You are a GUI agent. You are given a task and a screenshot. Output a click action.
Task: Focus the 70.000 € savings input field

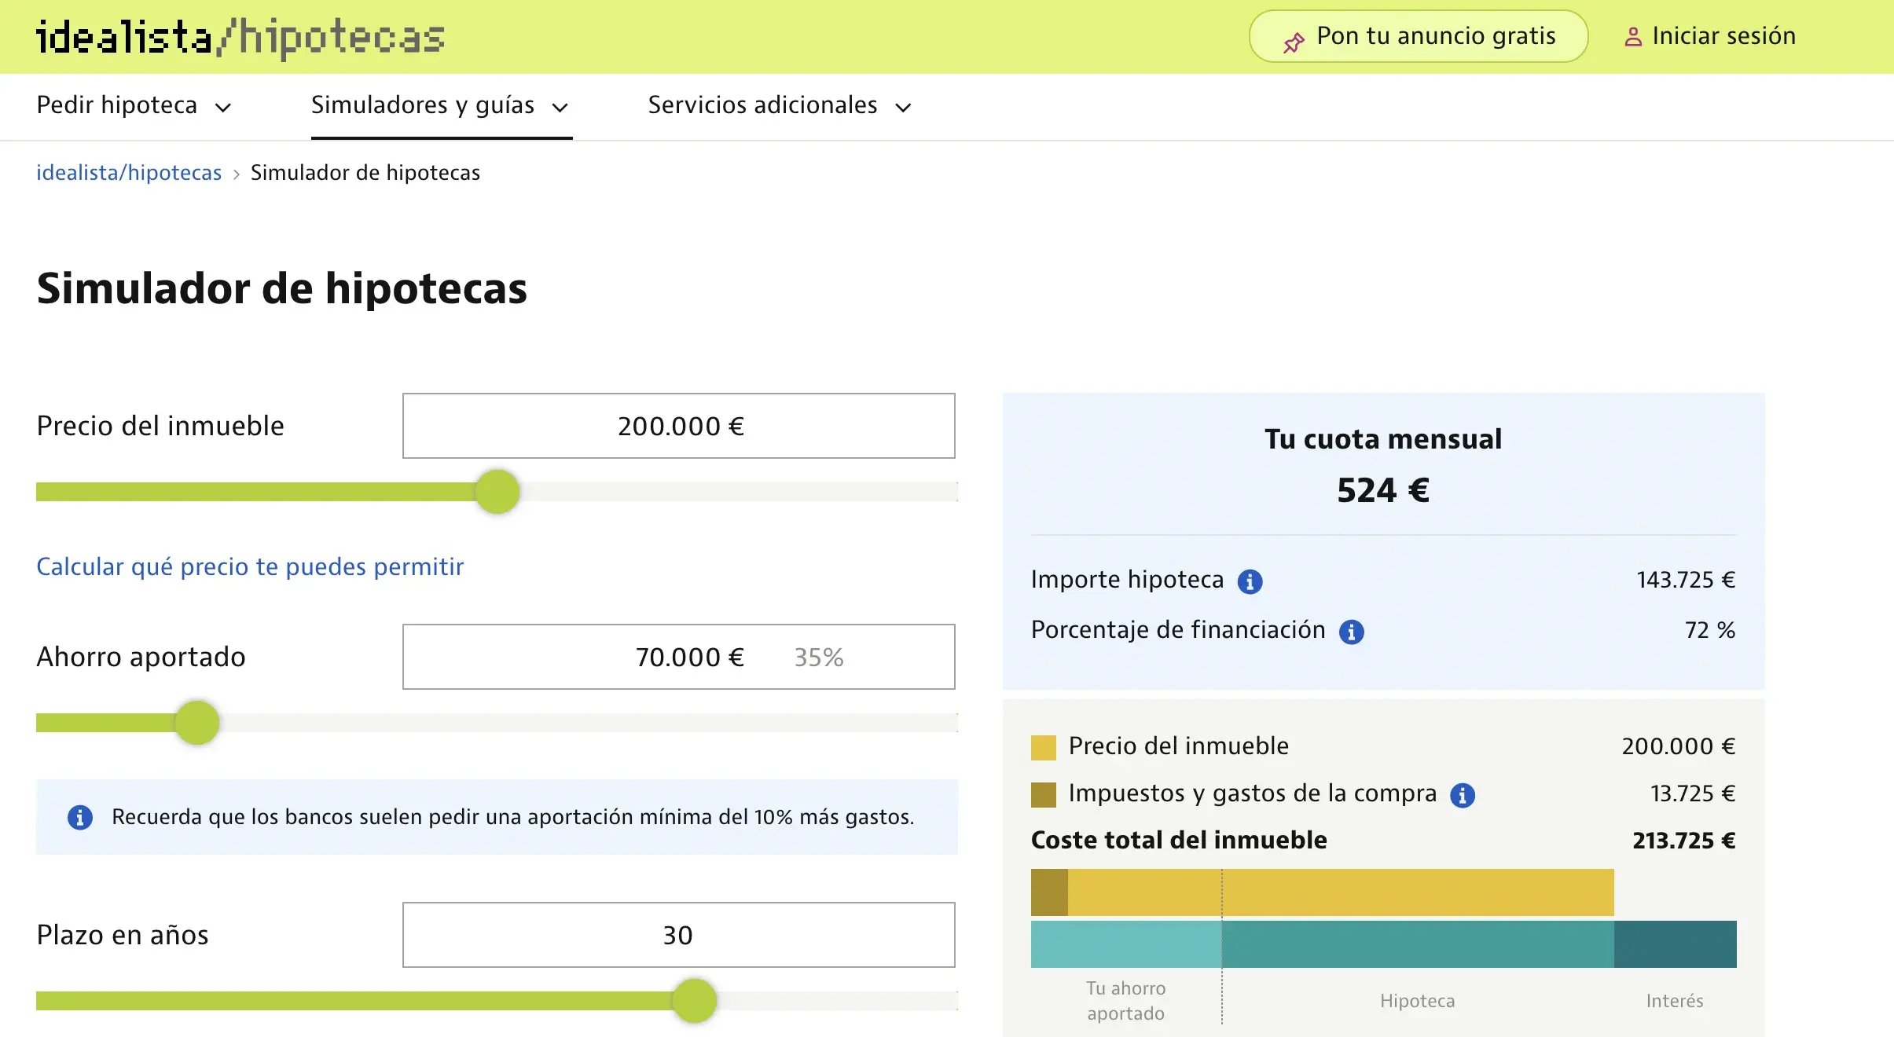point(679,657)
